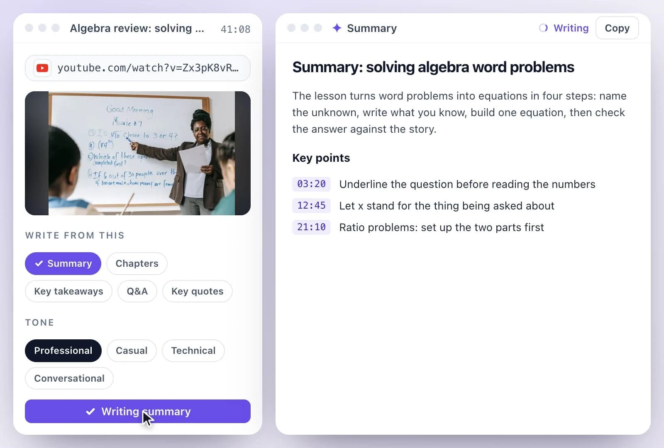Set tone to Professional
Viewport: 664px width, 448px height.
[63, 351]
